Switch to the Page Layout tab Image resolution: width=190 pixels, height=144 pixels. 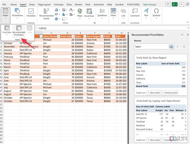(44, 4)
